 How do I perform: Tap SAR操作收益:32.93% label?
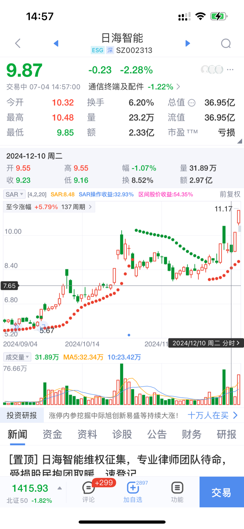(x=106, y=194)
